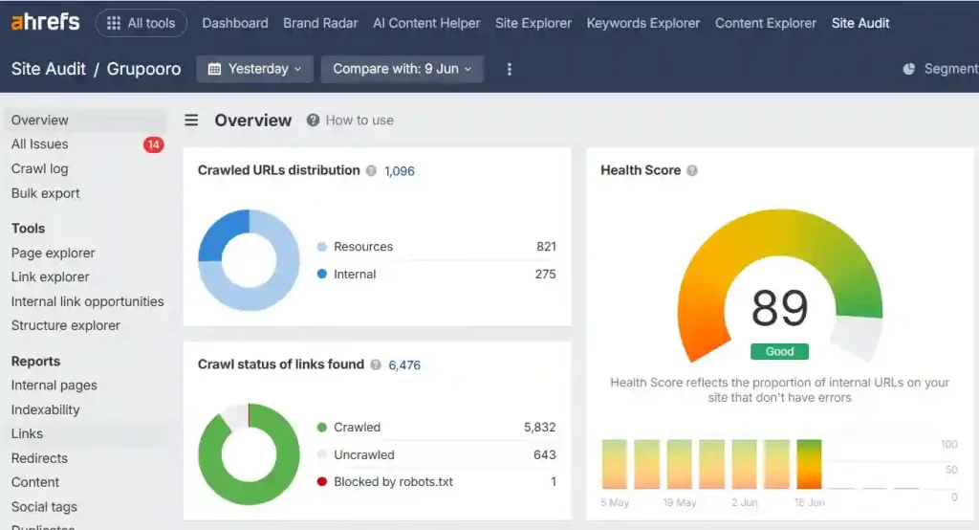This screenshot has height=530, width=979.
Task: Open Social tags report
Action: tap(44, 507)
